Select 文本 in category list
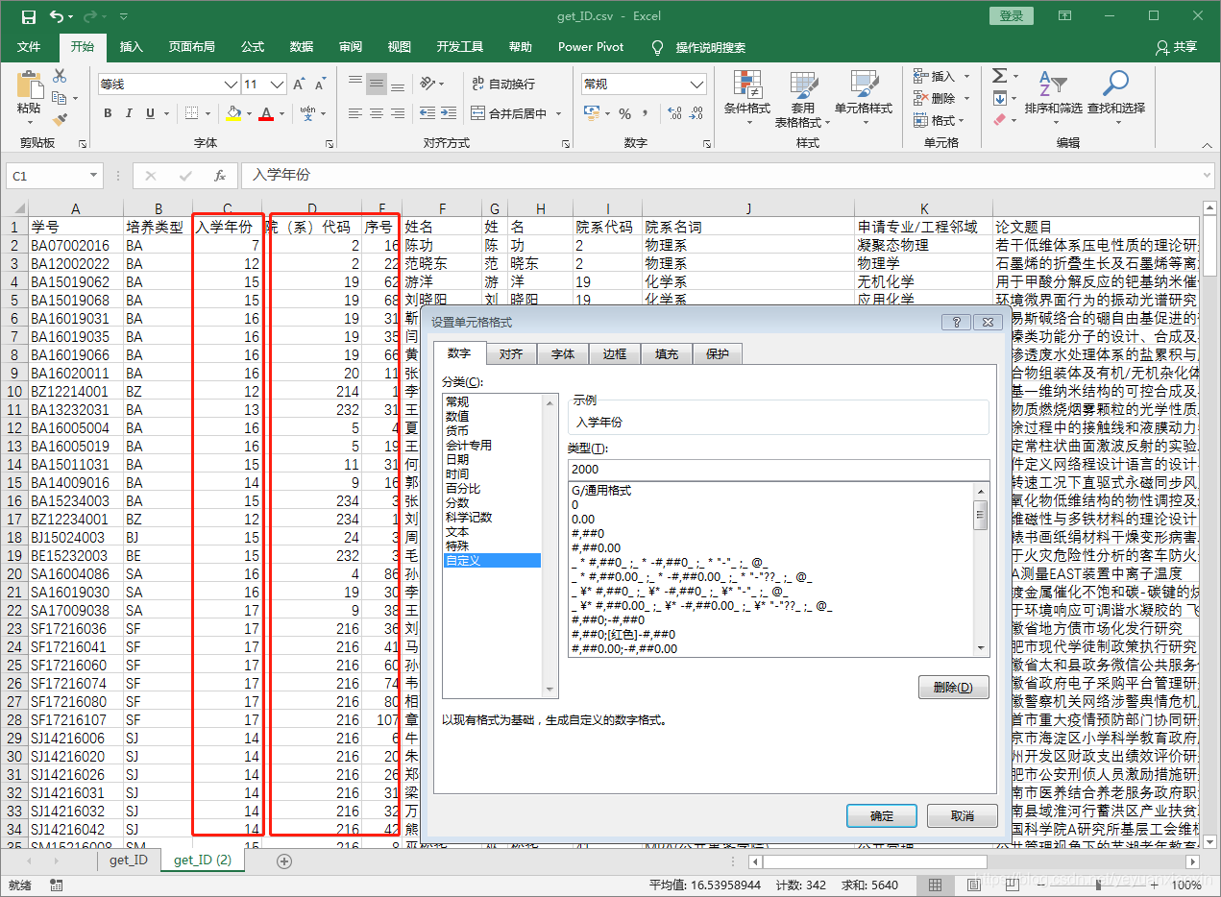The width and height of the screenshot is (1221, 897). (x=456, y=531)
